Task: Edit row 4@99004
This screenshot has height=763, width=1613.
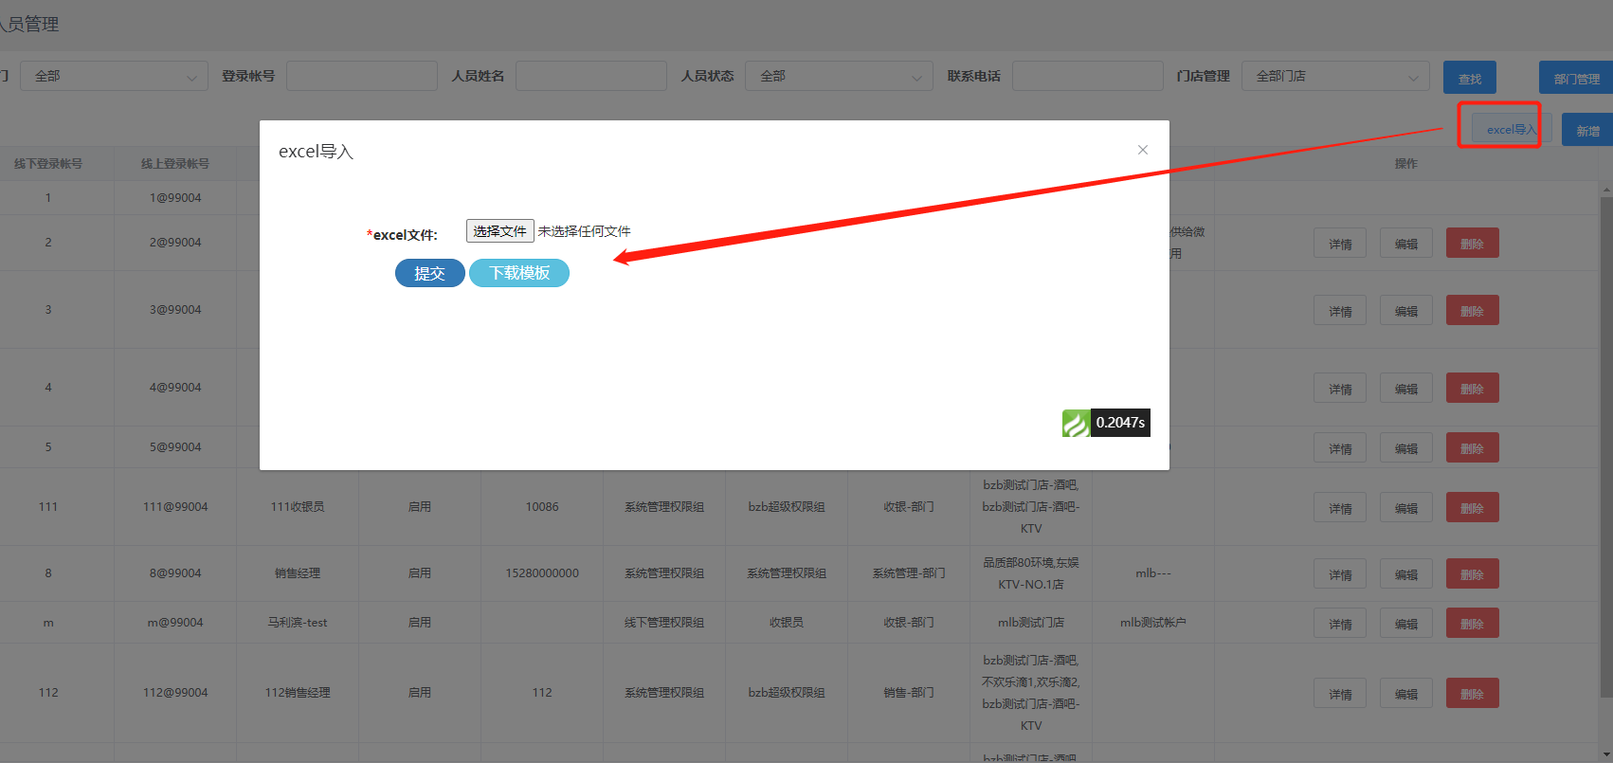Action: 1406,389
